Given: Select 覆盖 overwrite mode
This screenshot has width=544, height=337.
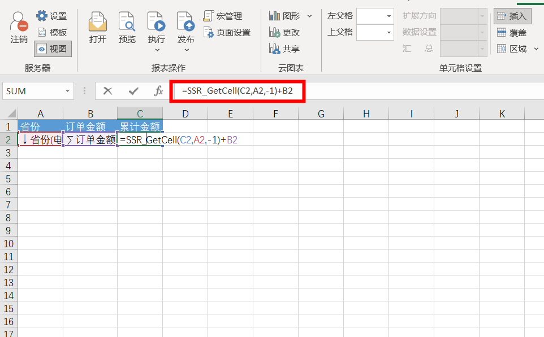Looking at the screenshot, I should click(x=512, y=33).
